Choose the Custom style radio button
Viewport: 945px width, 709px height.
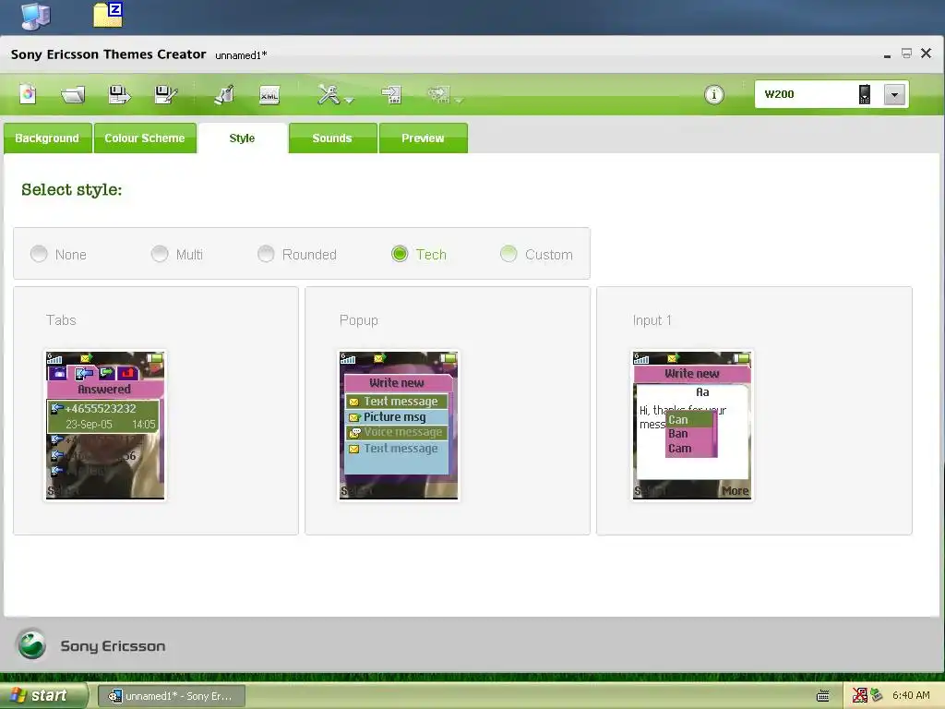click(x=508, y=254)
